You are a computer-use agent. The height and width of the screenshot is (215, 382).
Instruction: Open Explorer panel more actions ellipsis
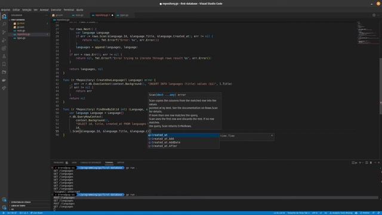point(47,15)
